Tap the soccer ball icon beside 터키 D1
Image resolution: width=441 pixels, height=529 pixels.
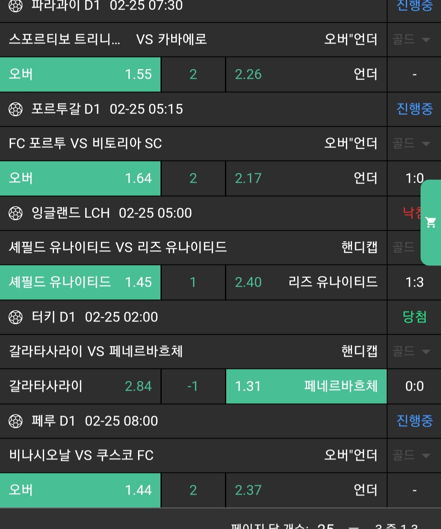coord(16,317)
